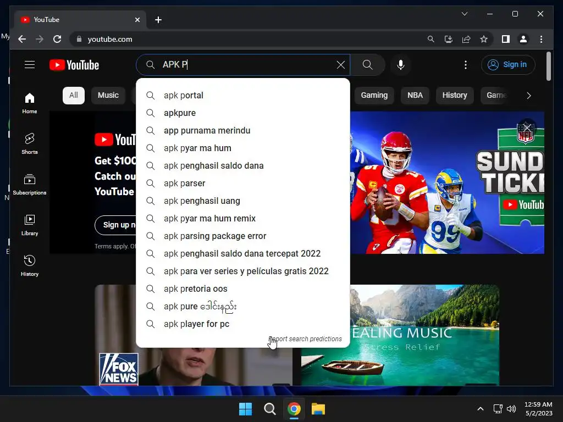The width and height of the screenshot is (563, 422).
Task: Select the Gaming category chip
Action: pos(374,96)
